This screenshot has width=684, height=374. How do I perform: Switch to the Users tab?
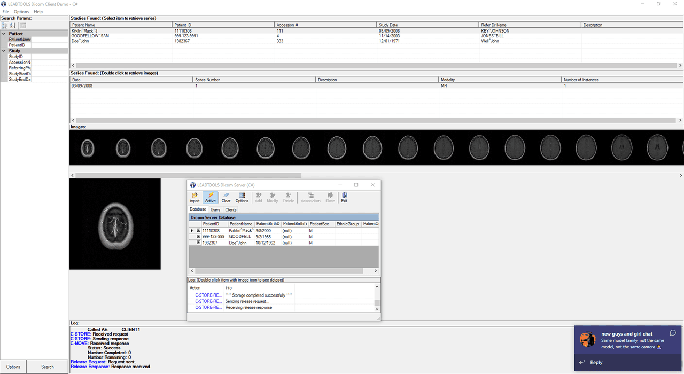215,209
